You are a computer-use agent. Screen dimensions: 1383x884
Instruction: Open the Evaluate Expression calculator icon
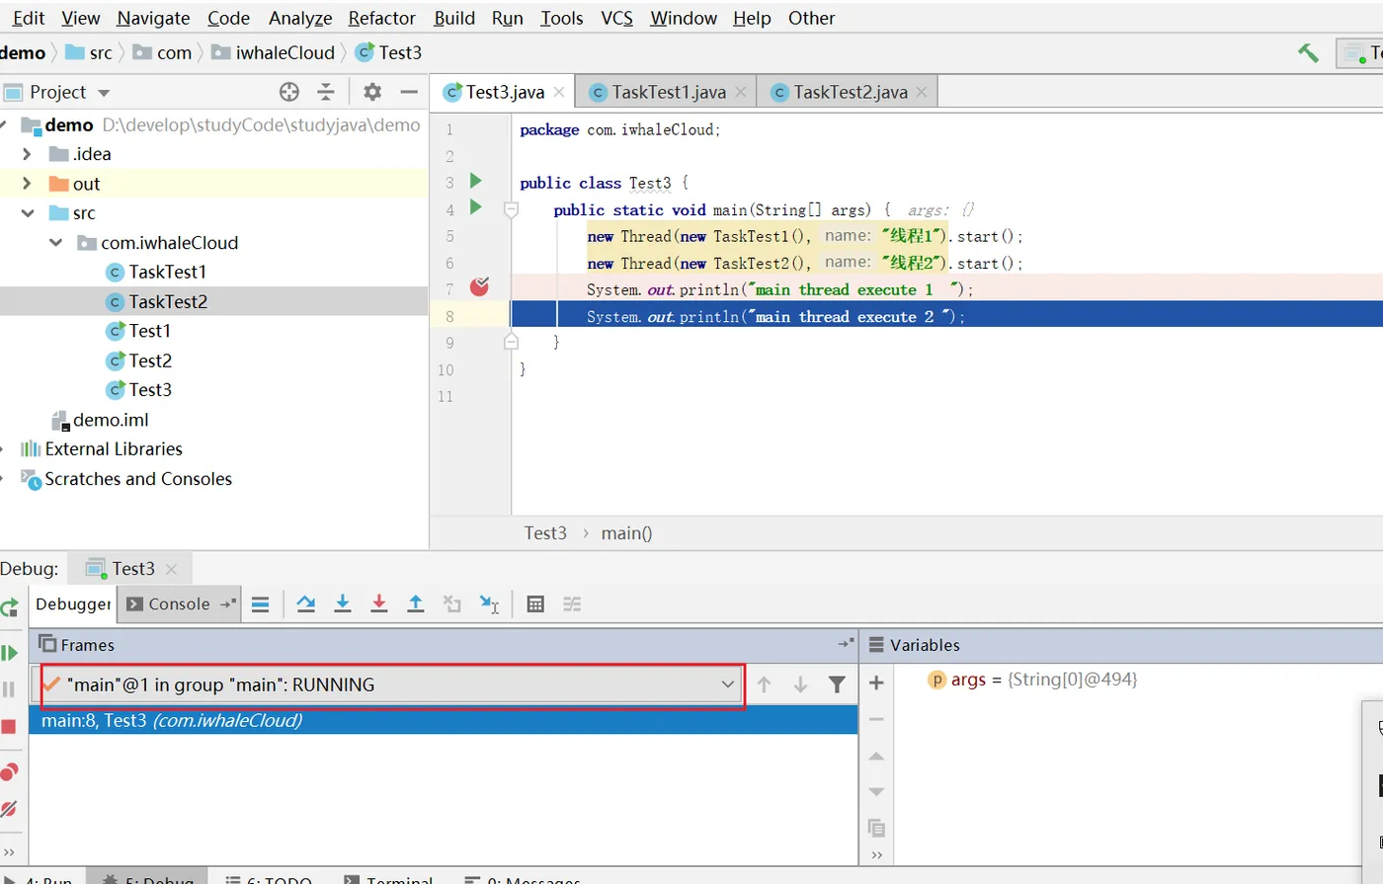[x=535, y=603]
